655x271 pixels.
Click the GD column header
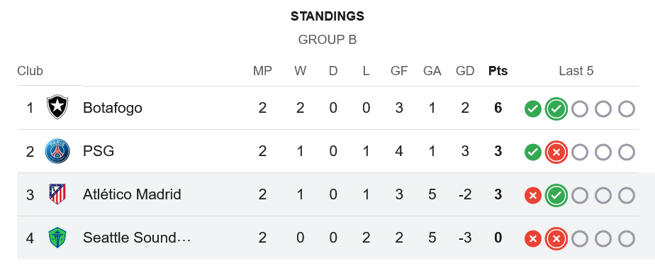465,71
